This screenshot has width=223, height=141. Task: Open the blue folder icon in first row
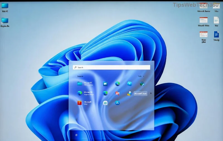(80, 83)
